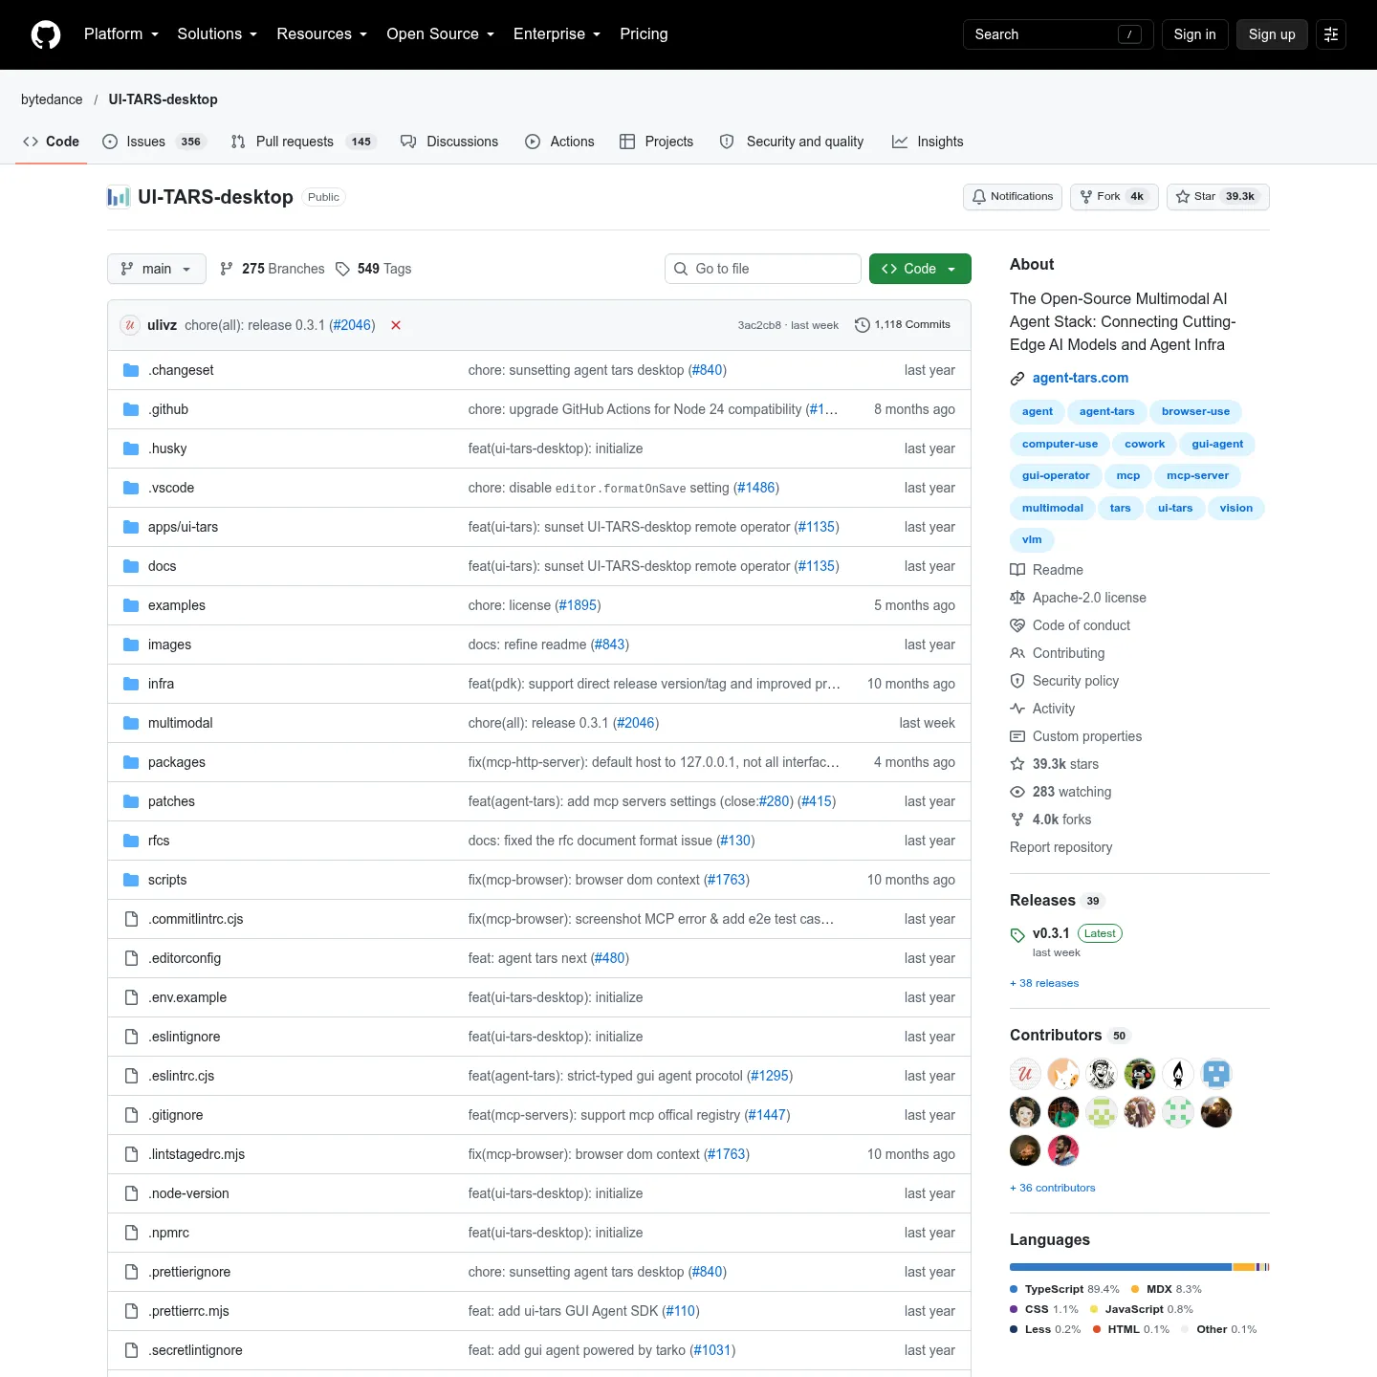Image resolution: width=1377 pixels, height=1377 pixels.
Task: Click the UI-TARS-desktop repository avatar
Action: click(x=119, y=197)
